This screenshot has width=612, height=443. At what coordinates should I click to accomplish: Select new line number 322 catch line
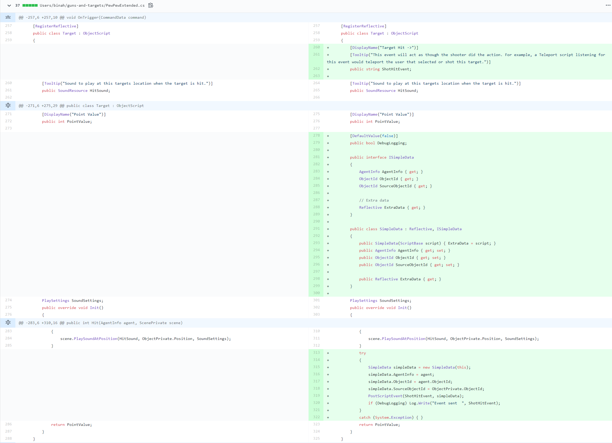pos(316,417)
